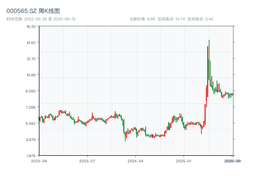Select the 7.286 y-axis tick label
The width and height of the screenshot is (259, 194).
[x=31, y=107]
